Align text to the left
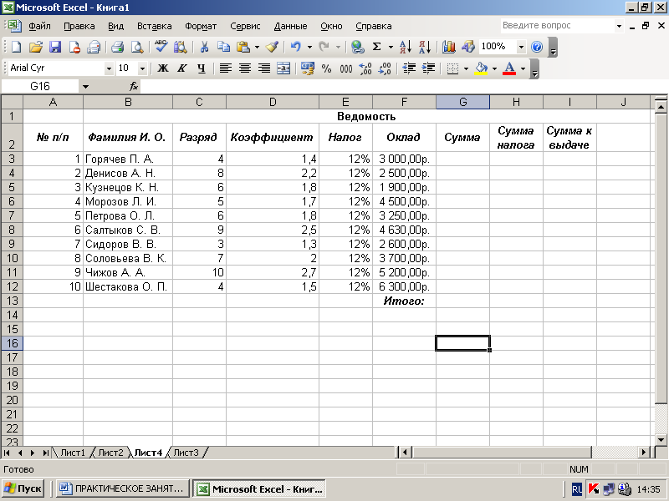 pos(225,68)
